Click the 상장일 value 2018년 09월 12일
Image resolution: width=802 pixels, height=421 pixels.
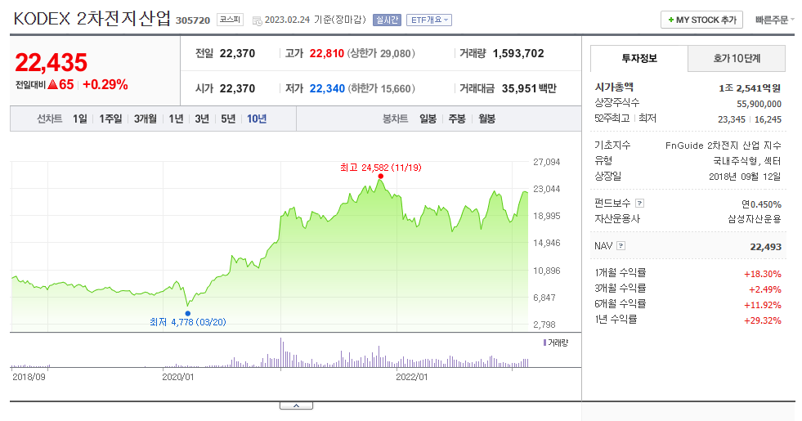745,177
